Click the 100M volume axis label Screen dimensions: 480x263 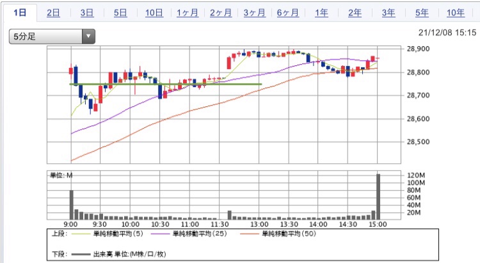coord(416,183)
